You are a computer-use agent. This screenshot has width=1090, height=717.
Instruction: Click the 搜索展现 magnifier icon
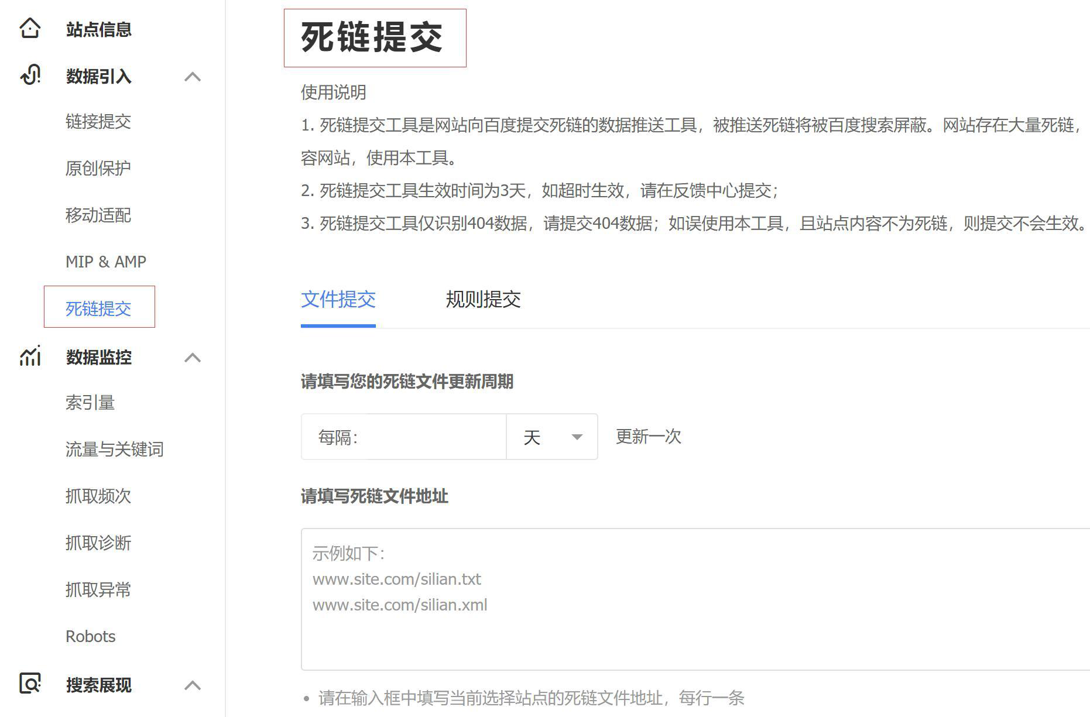click(x=30, y=684)
